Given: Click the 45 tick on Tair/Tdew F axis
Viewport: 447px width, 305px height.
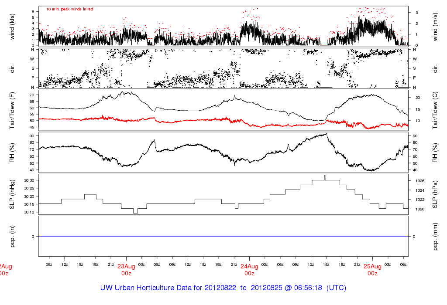Looking at the screenshot, I should pos(32,127).
